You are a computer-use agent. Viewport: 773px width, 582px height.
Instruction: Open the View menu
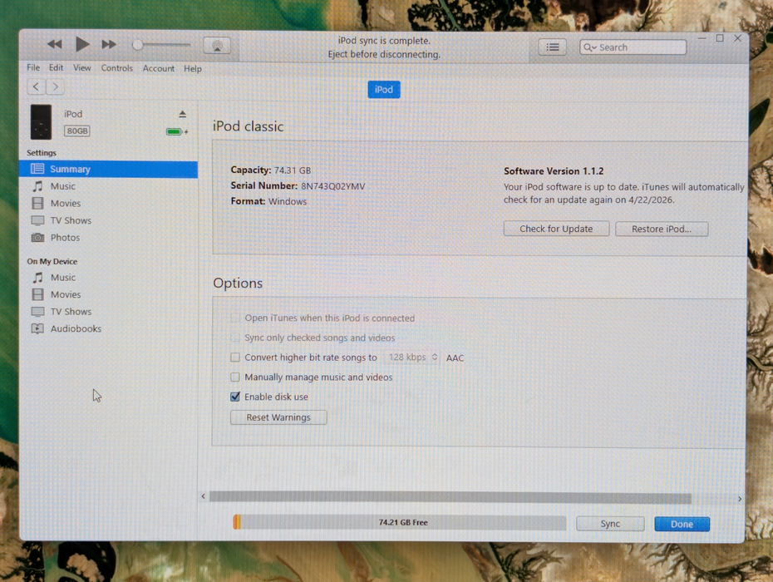(81, 67)
